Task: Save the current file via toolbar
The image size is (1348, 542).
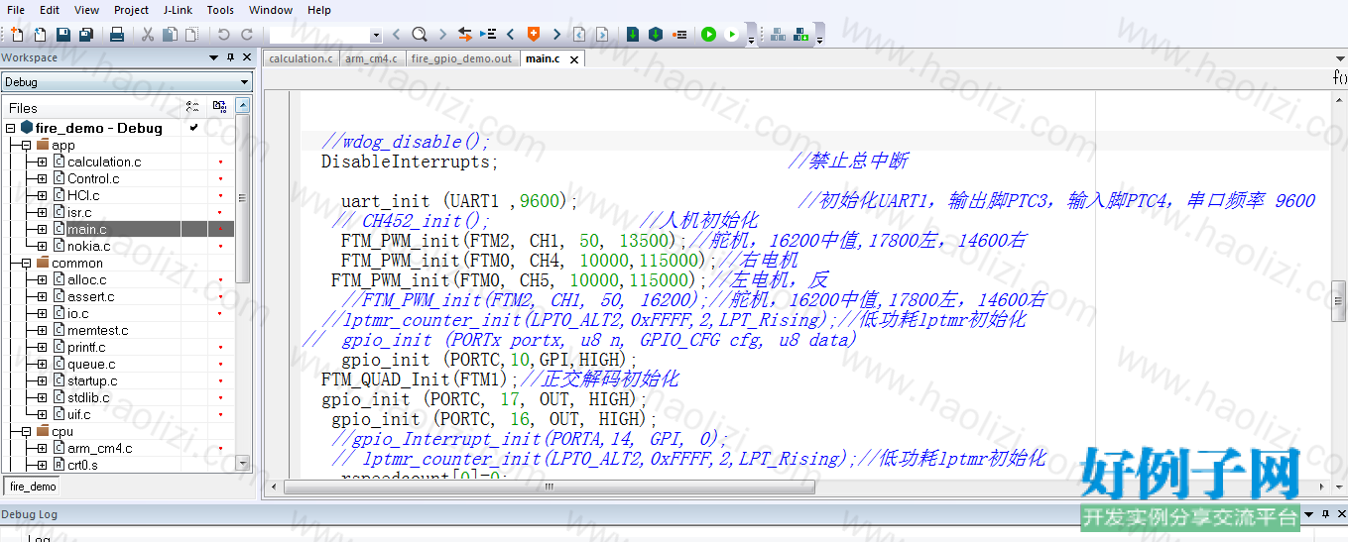Action: [x=63, y=35]
